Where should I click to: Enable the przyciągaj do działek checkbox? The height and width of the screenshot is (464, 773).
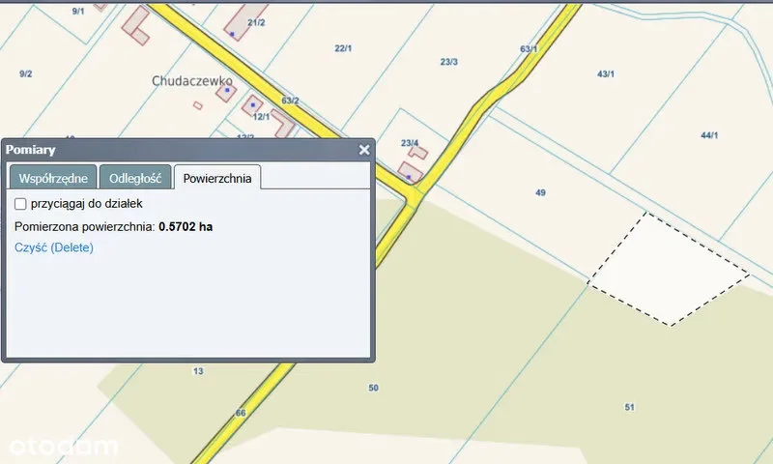point(20,204)
